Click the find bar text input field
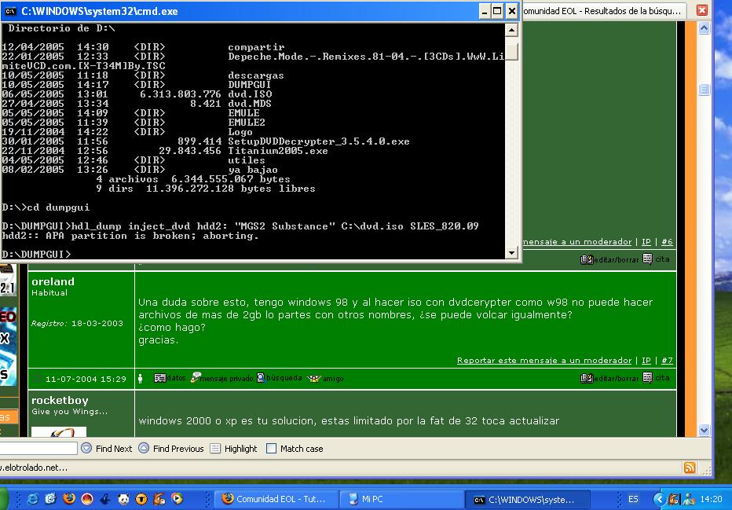The height and width of the screenshot is (510, 732). [39, 448]
